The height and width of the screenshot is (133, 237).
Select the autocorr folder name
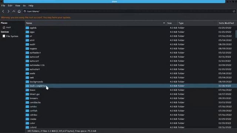click(x=34, y=61)
